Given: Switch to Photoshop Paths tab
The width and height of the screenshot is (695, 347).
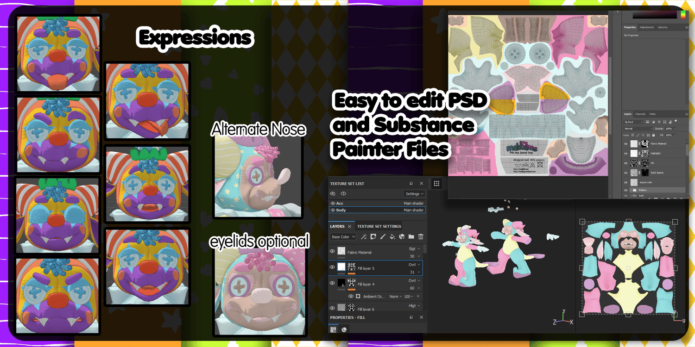Looking at the screenshot, I should (x=652, y=114).
